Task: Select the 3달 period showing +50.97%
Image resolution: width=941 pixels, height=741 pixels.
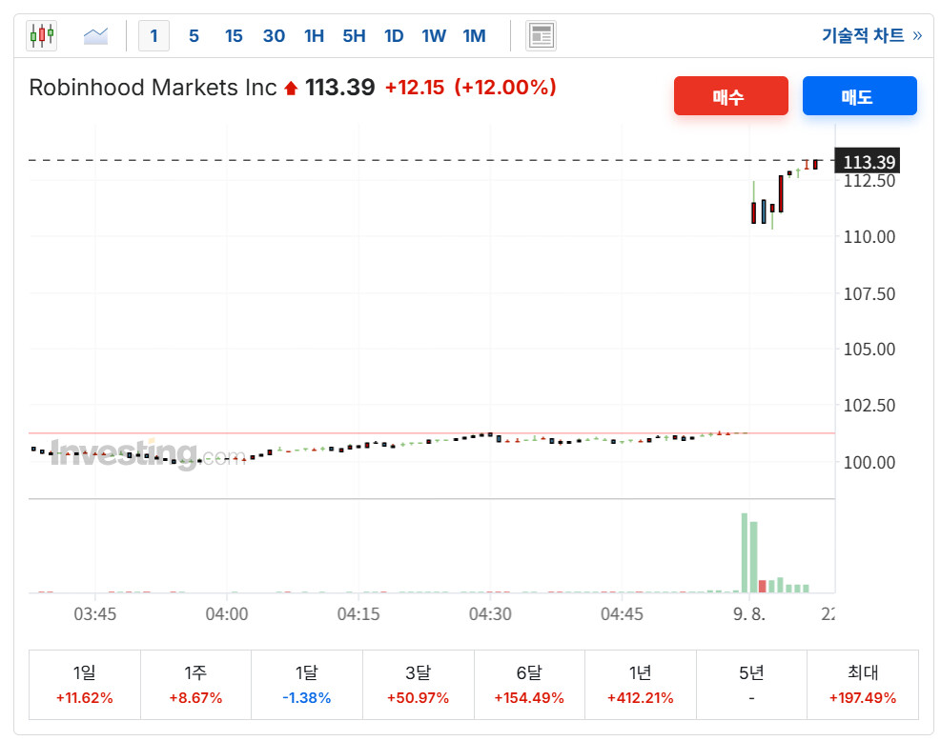Action: point(419,685)
